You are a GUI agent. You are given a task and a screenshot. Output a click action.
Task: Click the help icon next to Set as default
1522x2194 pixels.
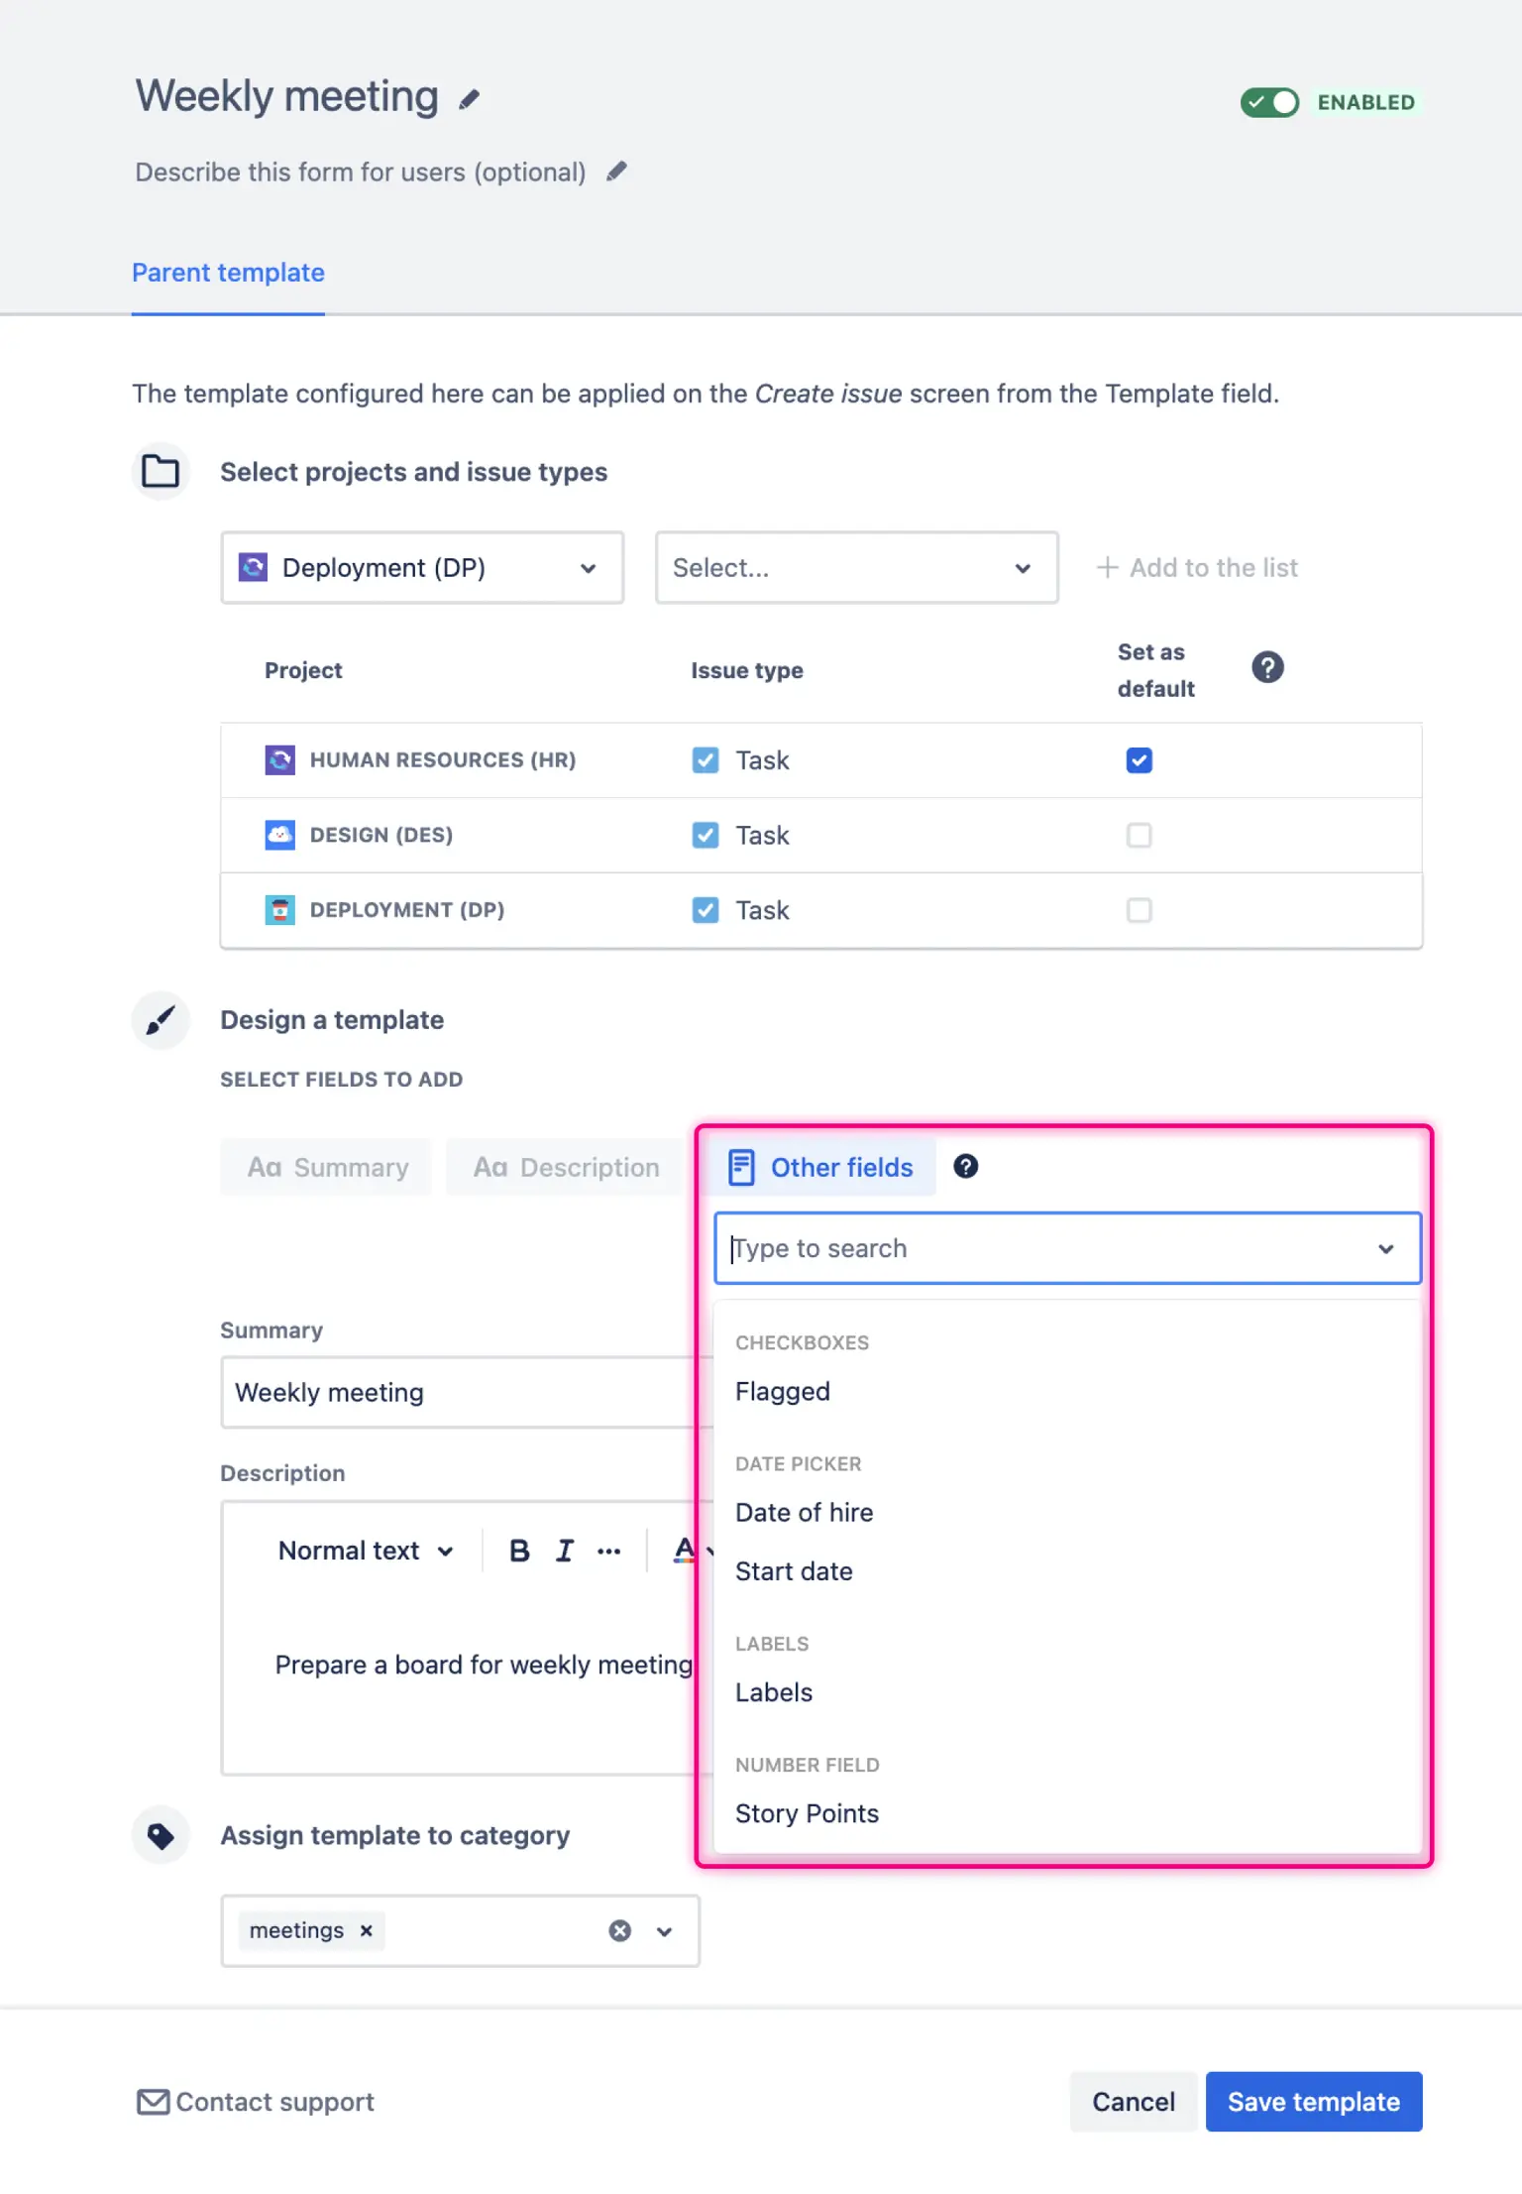pos(1266,668)
